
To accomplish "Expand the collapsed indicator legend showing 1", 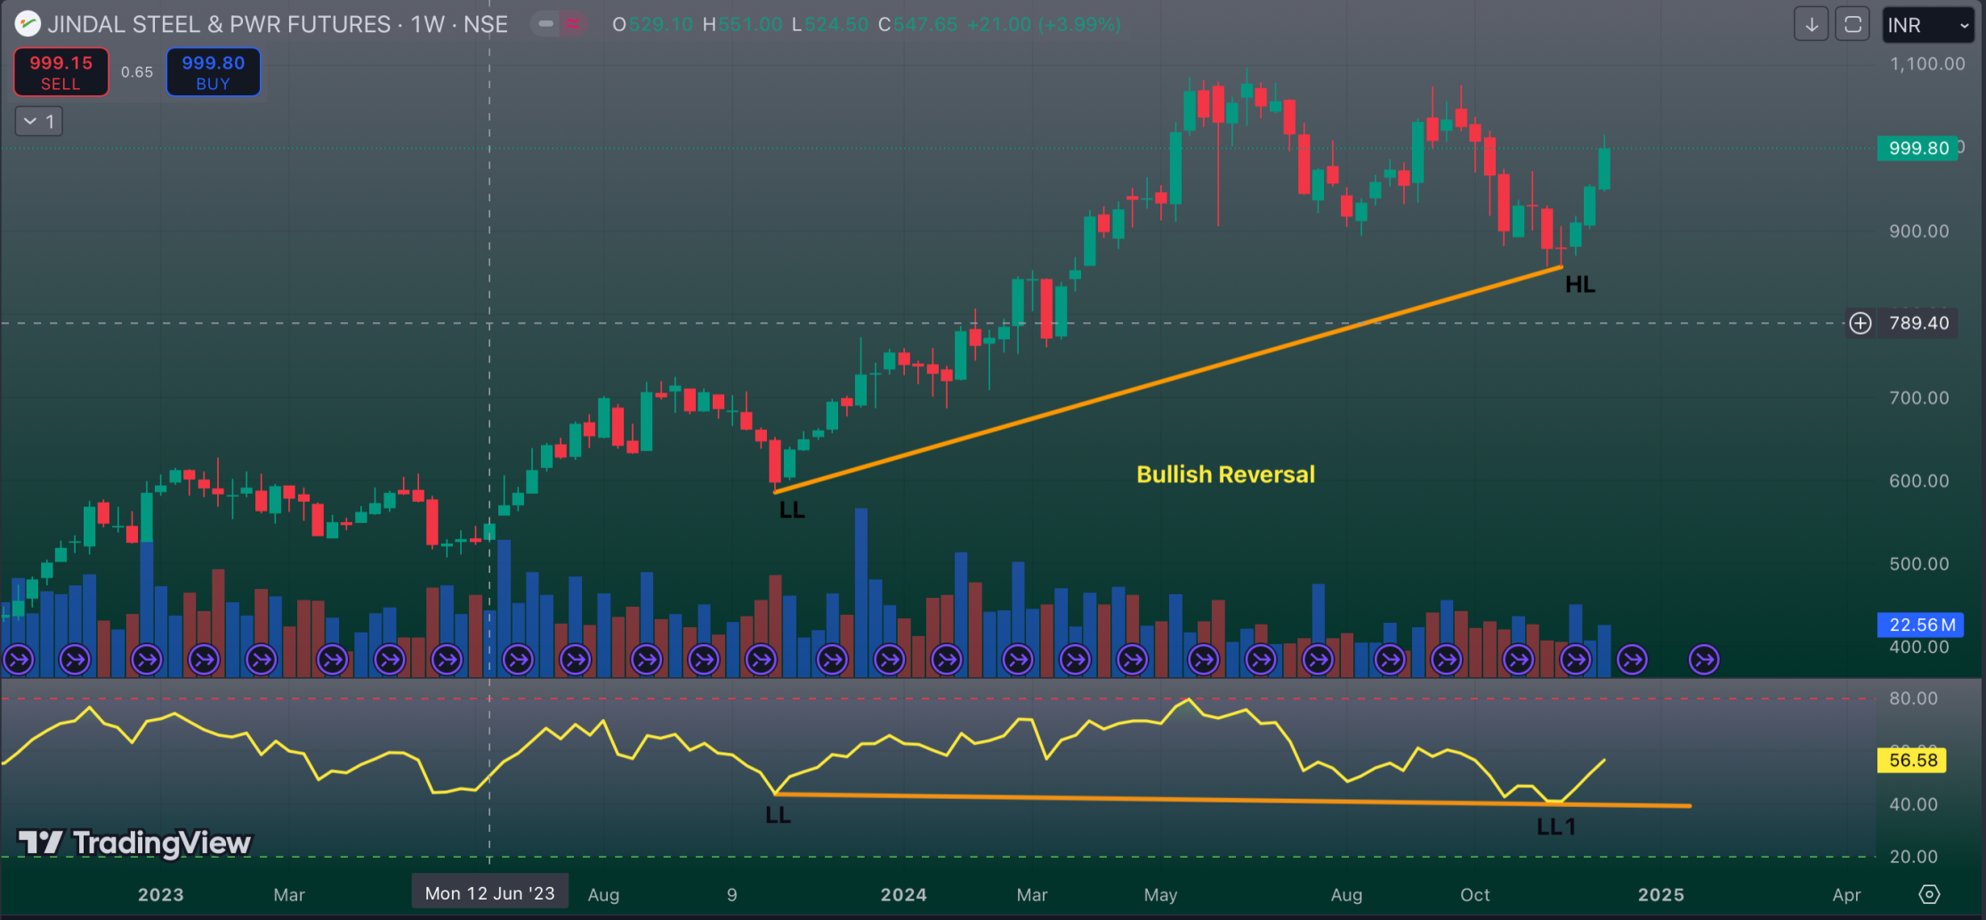I will tap(39, 121).
